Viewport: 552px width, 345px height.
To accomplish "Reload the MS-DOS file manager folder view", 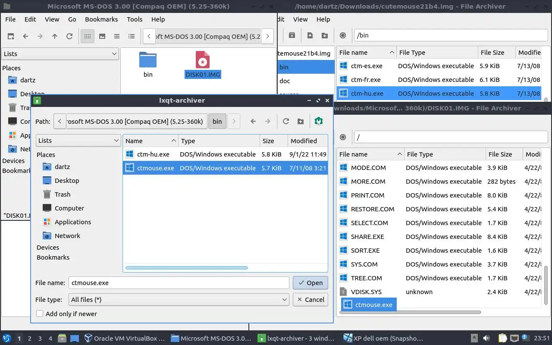I will click(x=69, y=36).
